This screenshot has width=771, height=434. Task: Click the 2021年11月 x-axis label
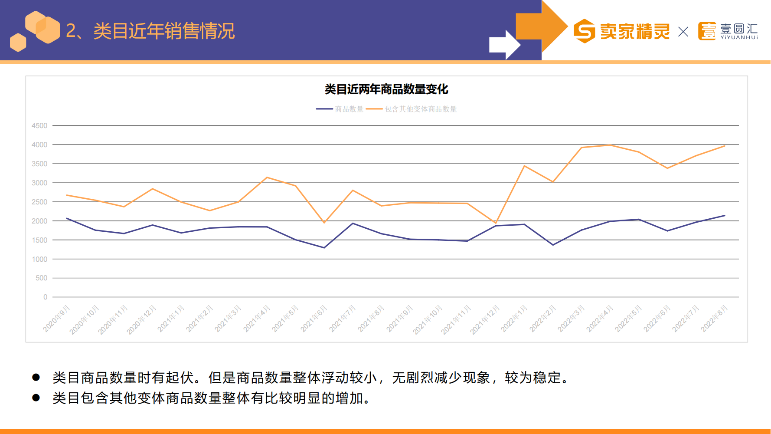coord(456,320)
